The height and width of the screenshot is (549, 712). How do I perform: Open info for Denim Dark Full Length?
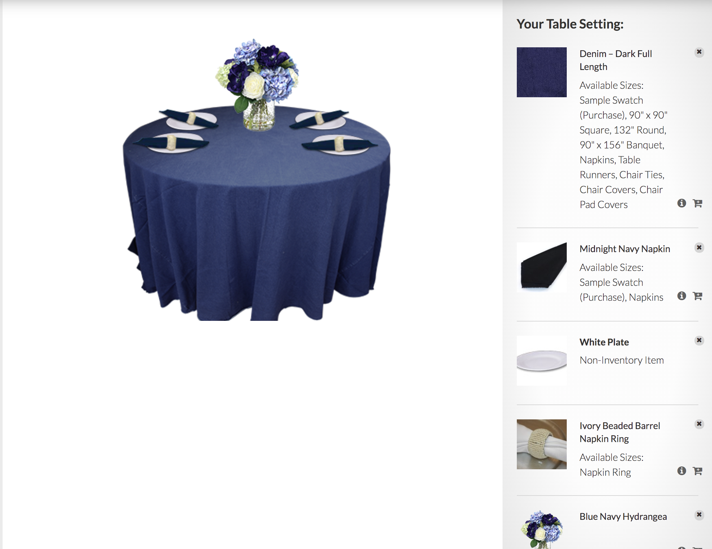[681, 203]
